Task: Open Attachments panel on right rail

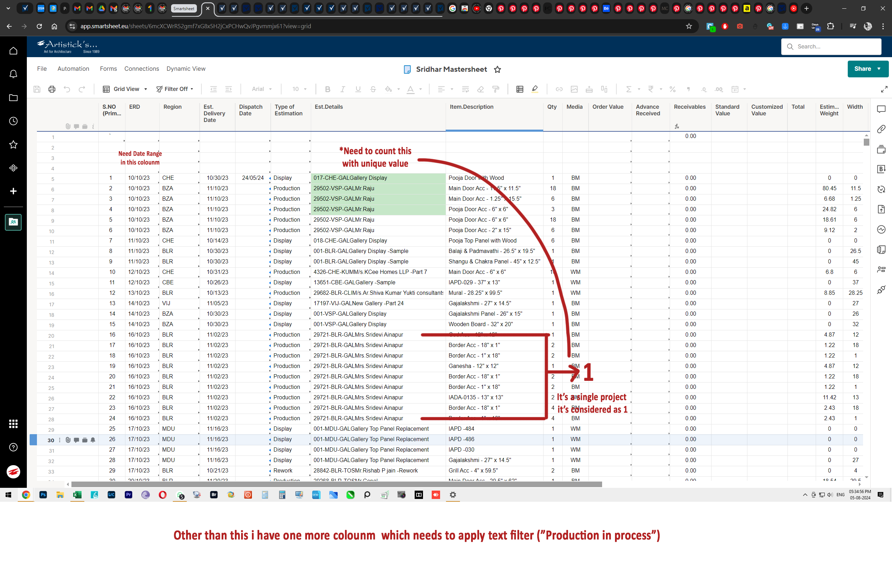Action: pos(881,129)
